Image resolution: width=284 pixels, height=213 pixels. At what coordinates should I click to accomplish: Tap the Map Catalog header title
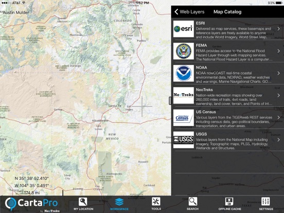click(227, 12)
